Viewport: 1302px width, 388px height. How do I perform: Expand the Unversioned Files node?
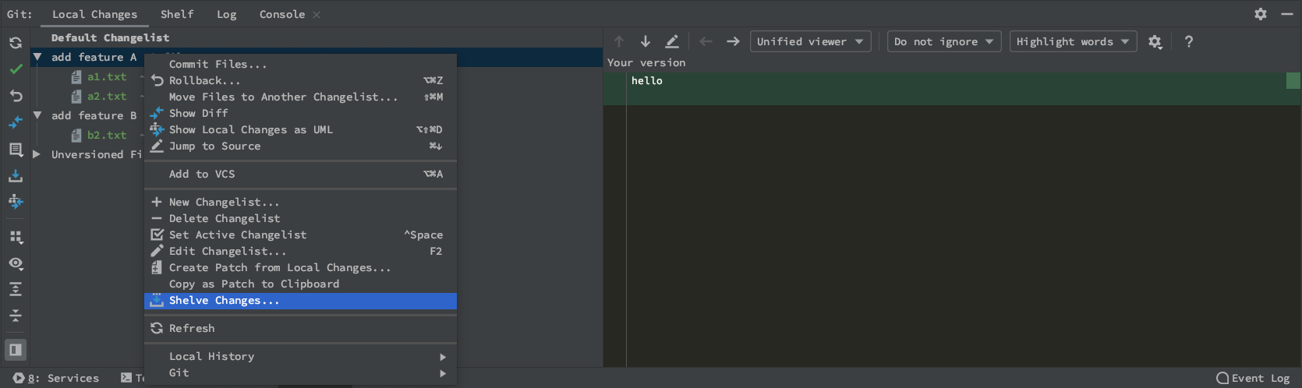37,154
